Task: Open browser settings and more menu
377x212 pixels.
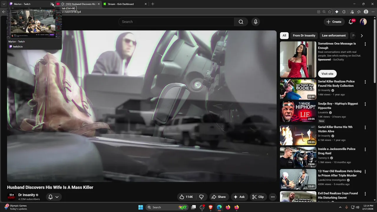Action: point(373,12)
